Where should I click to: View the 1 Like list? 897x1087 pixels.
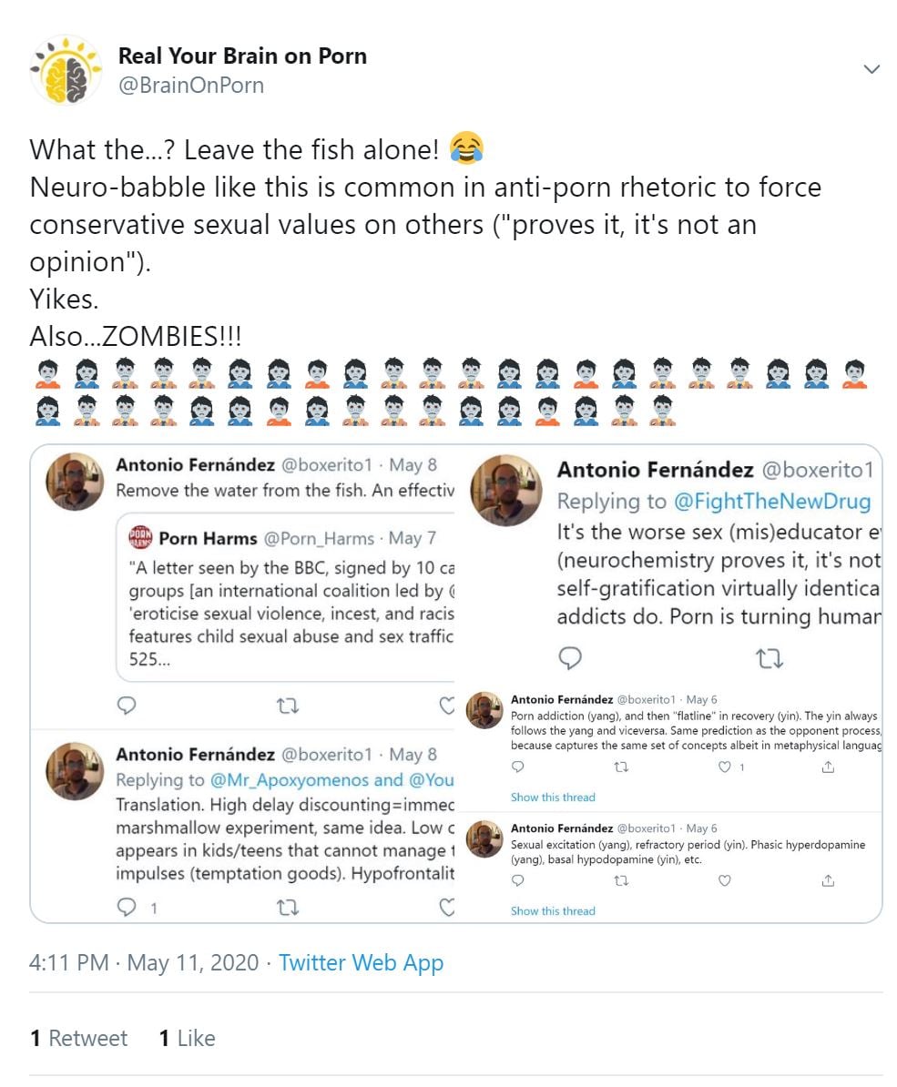tap(187, 1038)
